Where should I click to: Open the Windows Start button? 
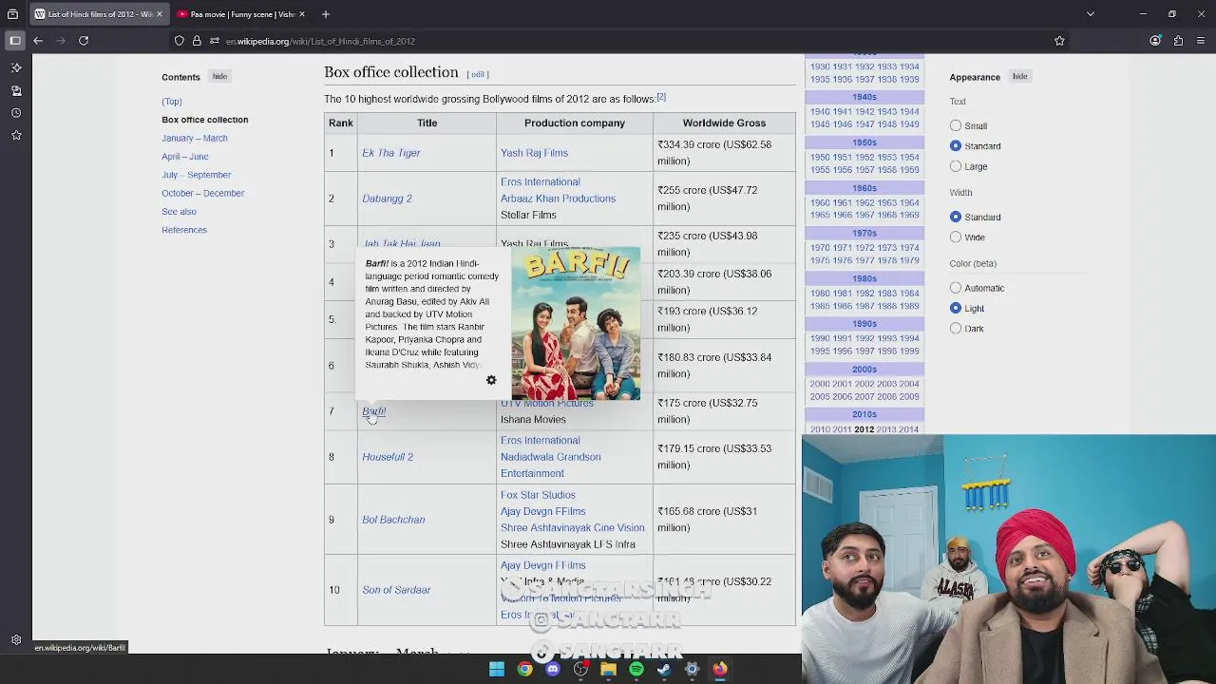pyautogui.click(x=497, y=669)
